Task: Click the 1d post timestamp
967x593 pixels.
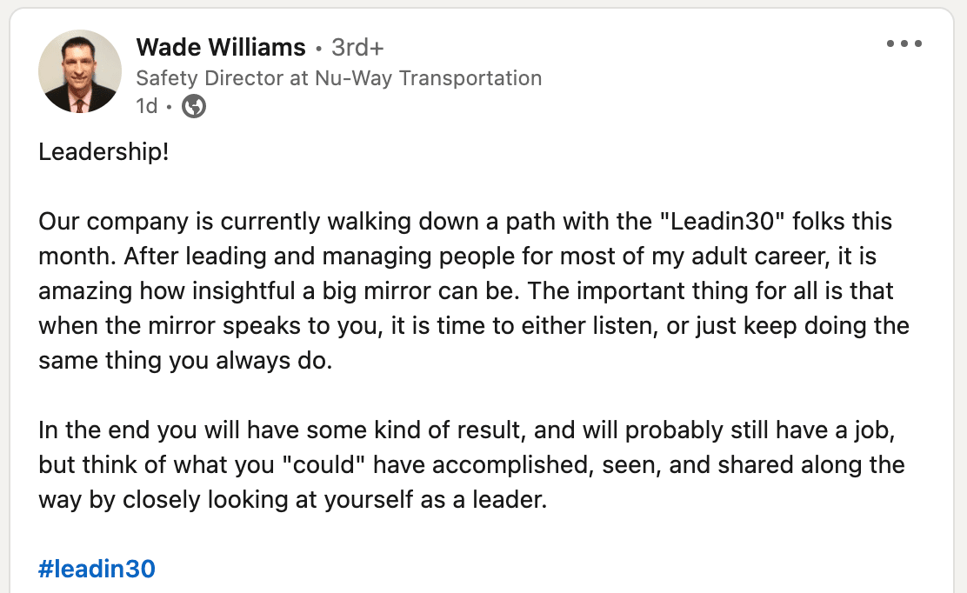Action: coord(147,106)
